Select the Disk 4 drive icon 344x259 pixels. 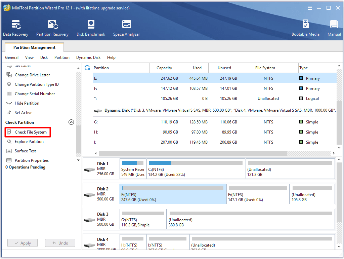click(x=89, y=246)
